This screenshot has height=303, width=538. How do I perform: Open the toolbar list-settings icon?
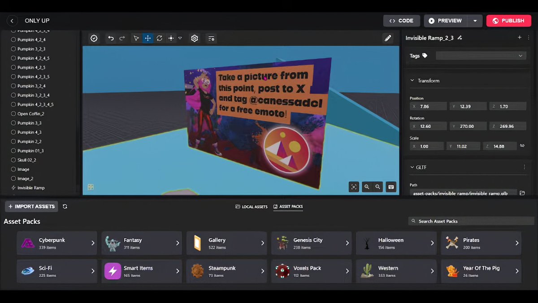(211, 39)
